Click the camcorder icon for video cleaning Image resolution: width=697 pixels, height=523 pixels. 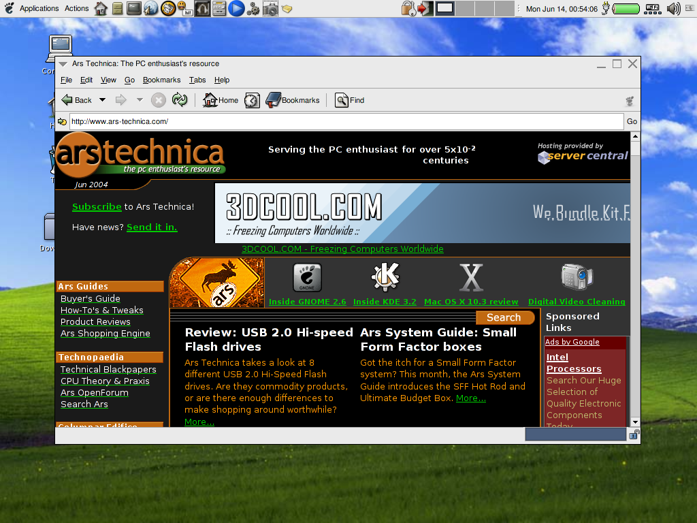[577, 276]
